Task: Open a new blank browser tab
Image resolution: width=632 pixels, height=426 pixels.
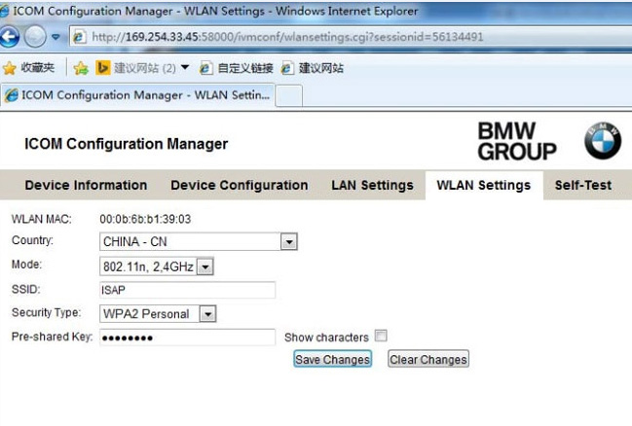Action: [288, 96]
